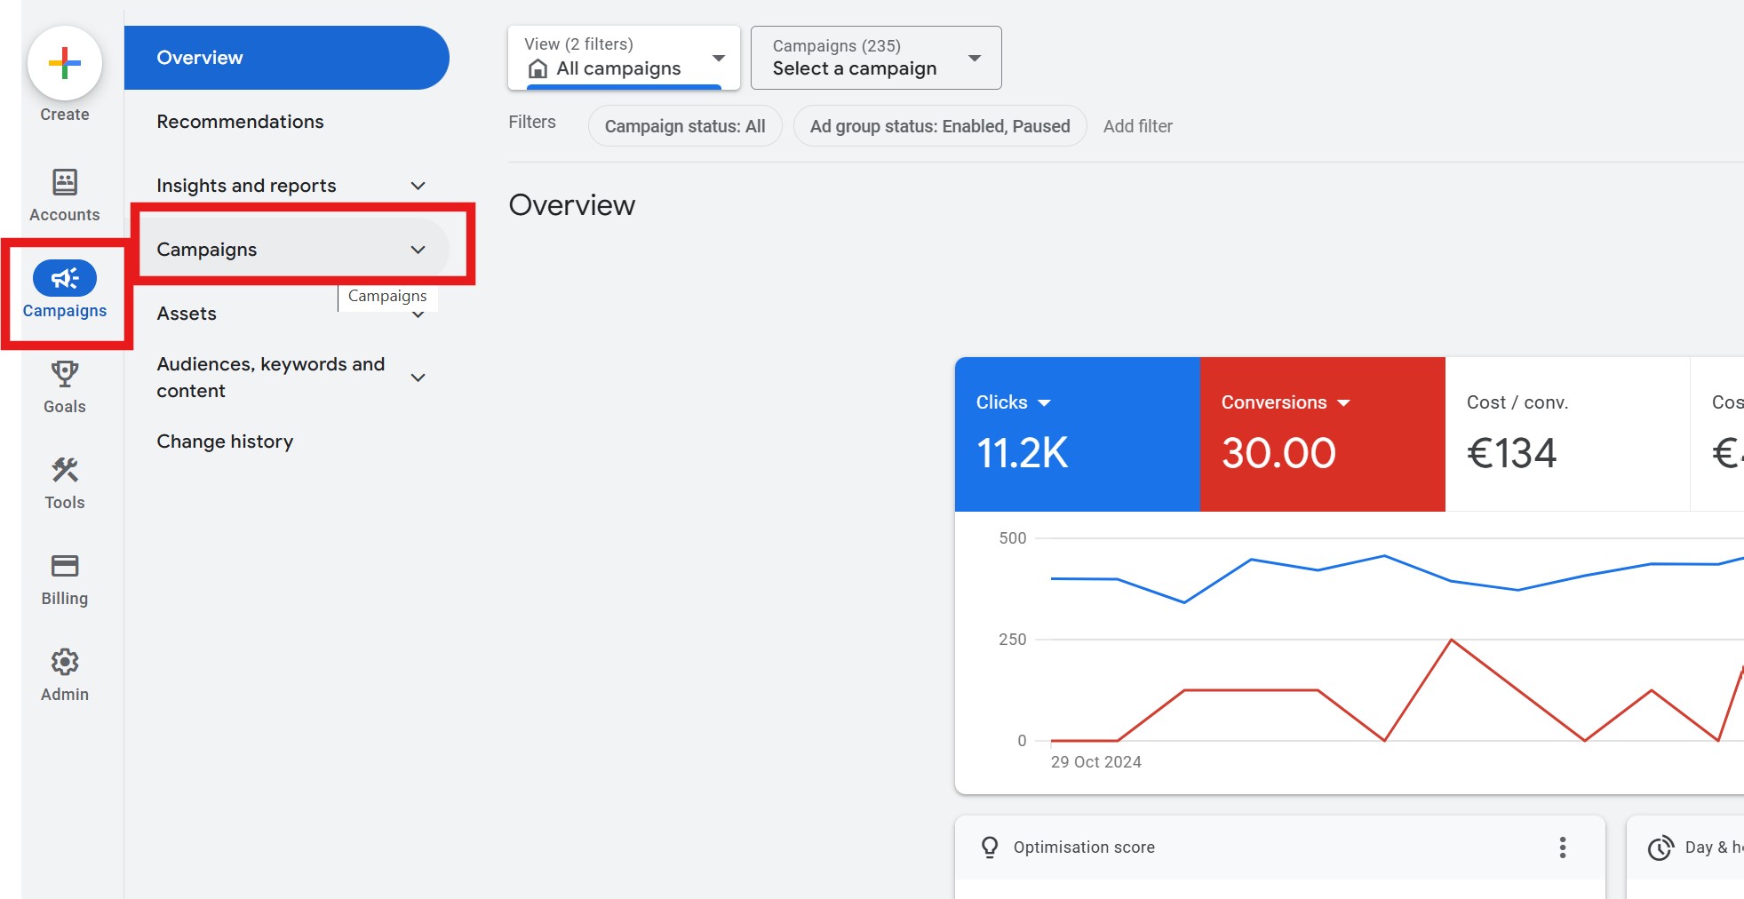1744x899 pixels.
Task: Click the Add filter link
Action: coord(1138,125)
